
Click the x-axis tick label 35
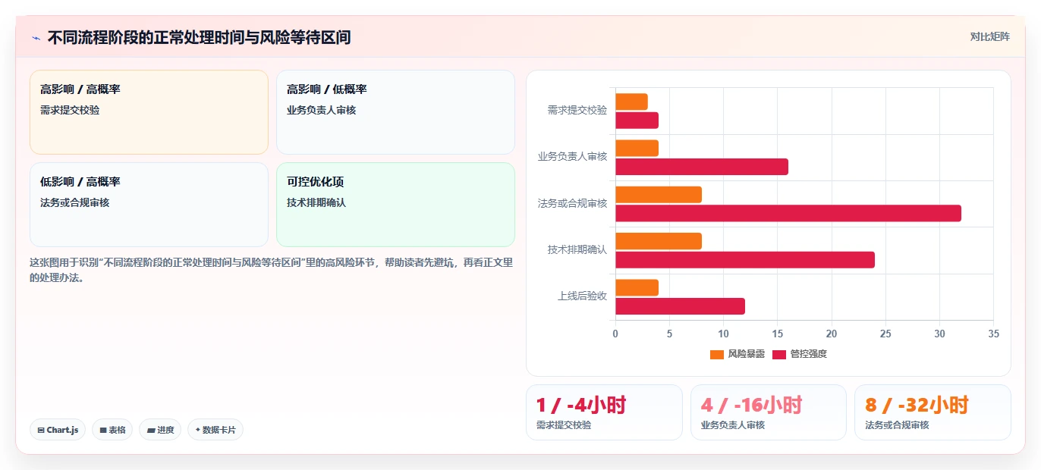(994, 334)
